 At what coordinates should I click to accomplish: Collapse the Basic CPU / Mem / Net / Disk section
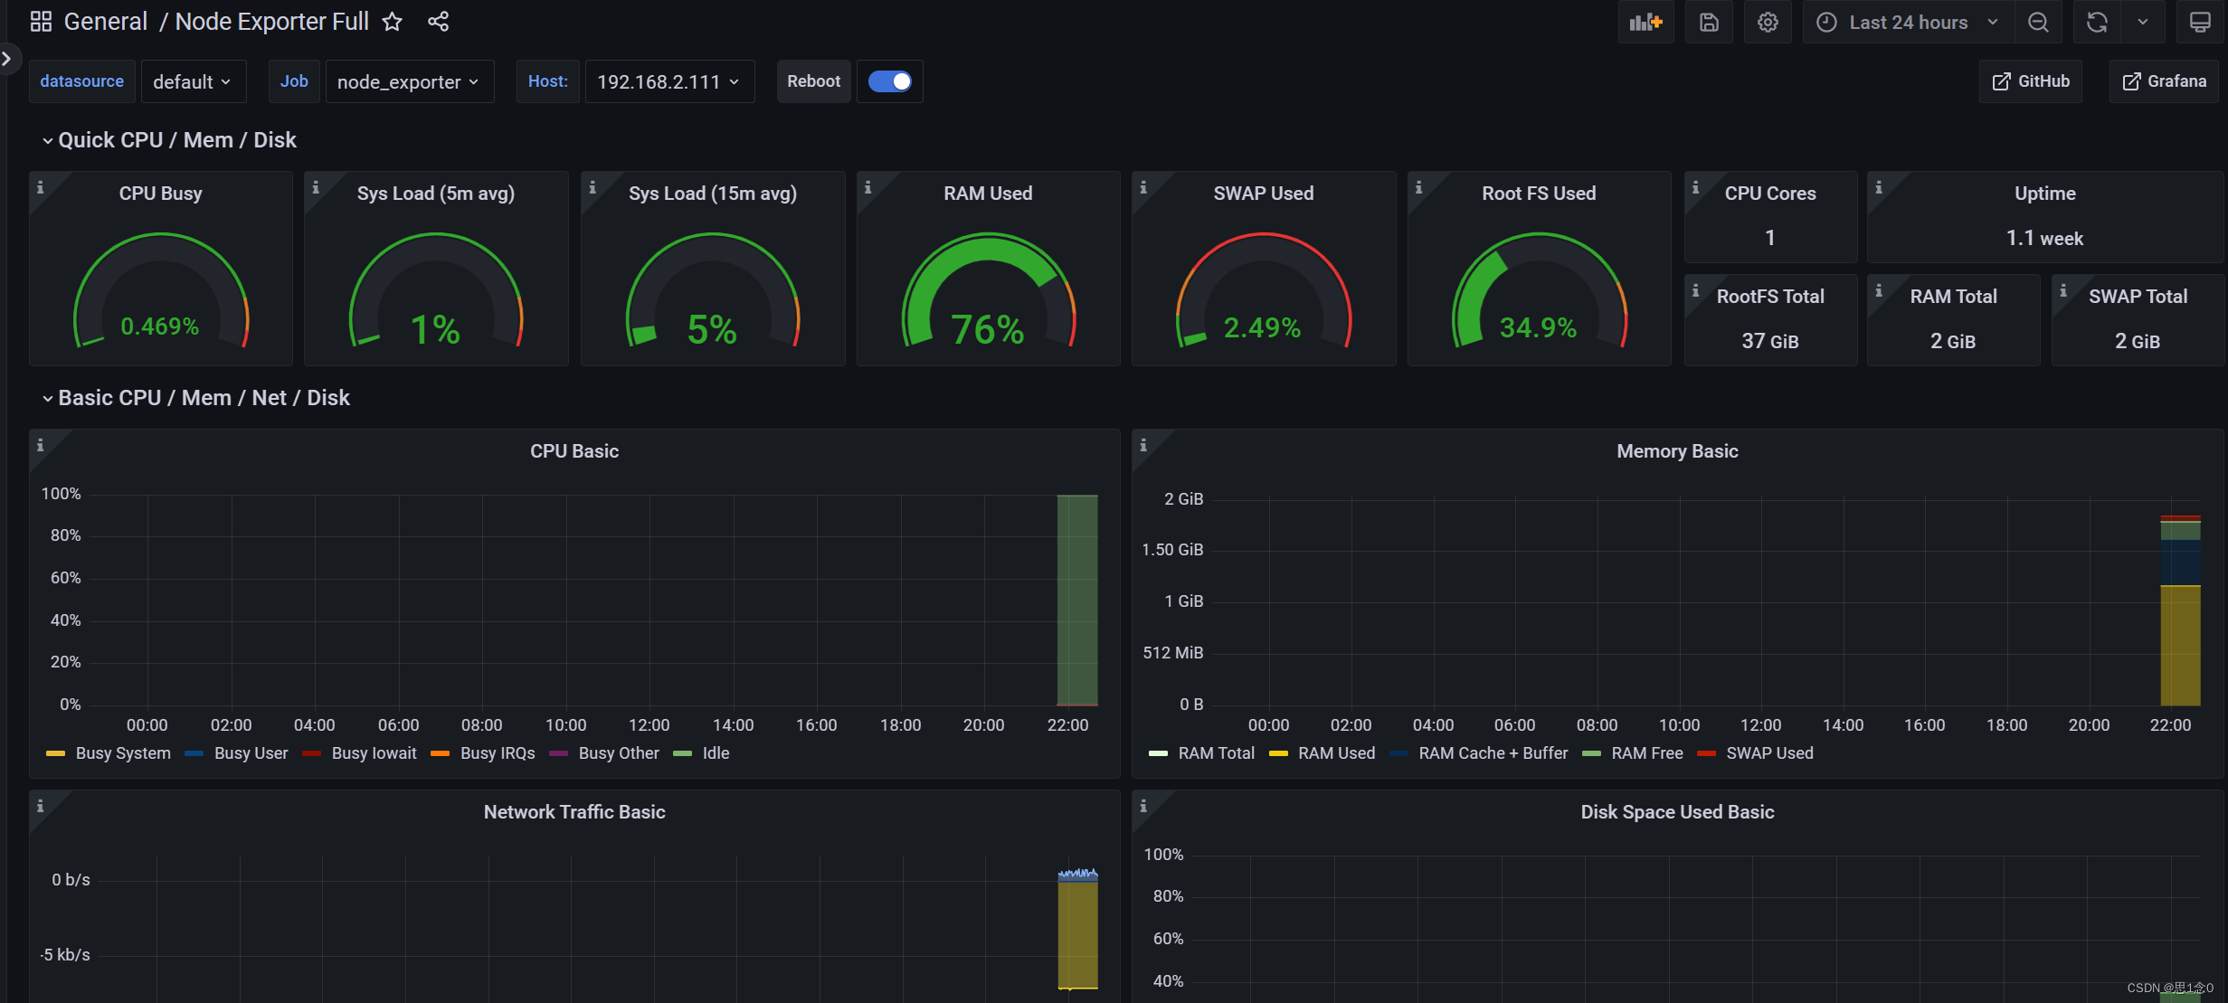(44, 398)
